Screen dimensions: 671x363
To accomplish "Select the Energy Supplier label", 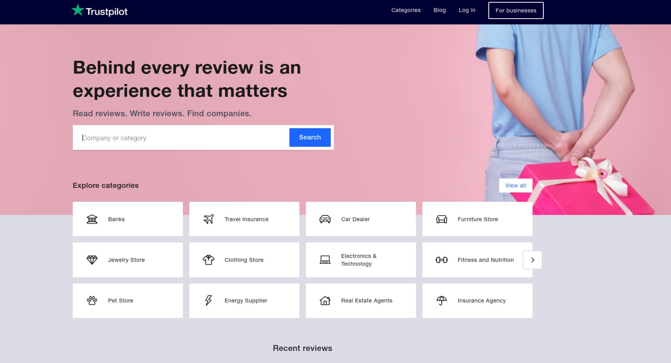I will [246, 301].
